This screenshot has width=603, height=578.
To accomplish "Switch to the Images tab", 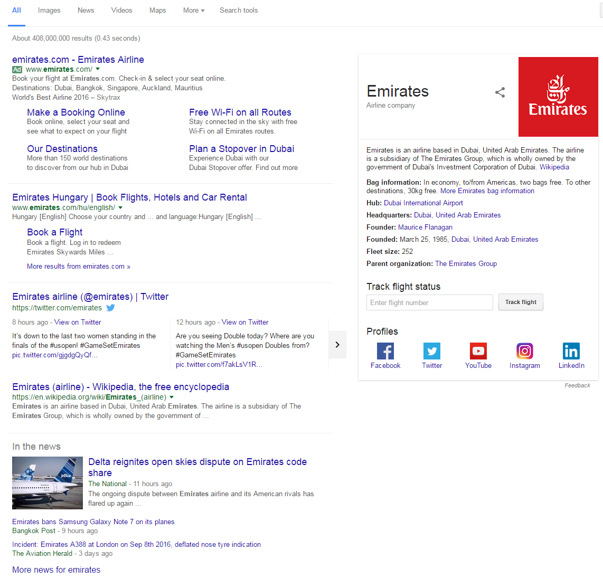I will coord(49,11).
